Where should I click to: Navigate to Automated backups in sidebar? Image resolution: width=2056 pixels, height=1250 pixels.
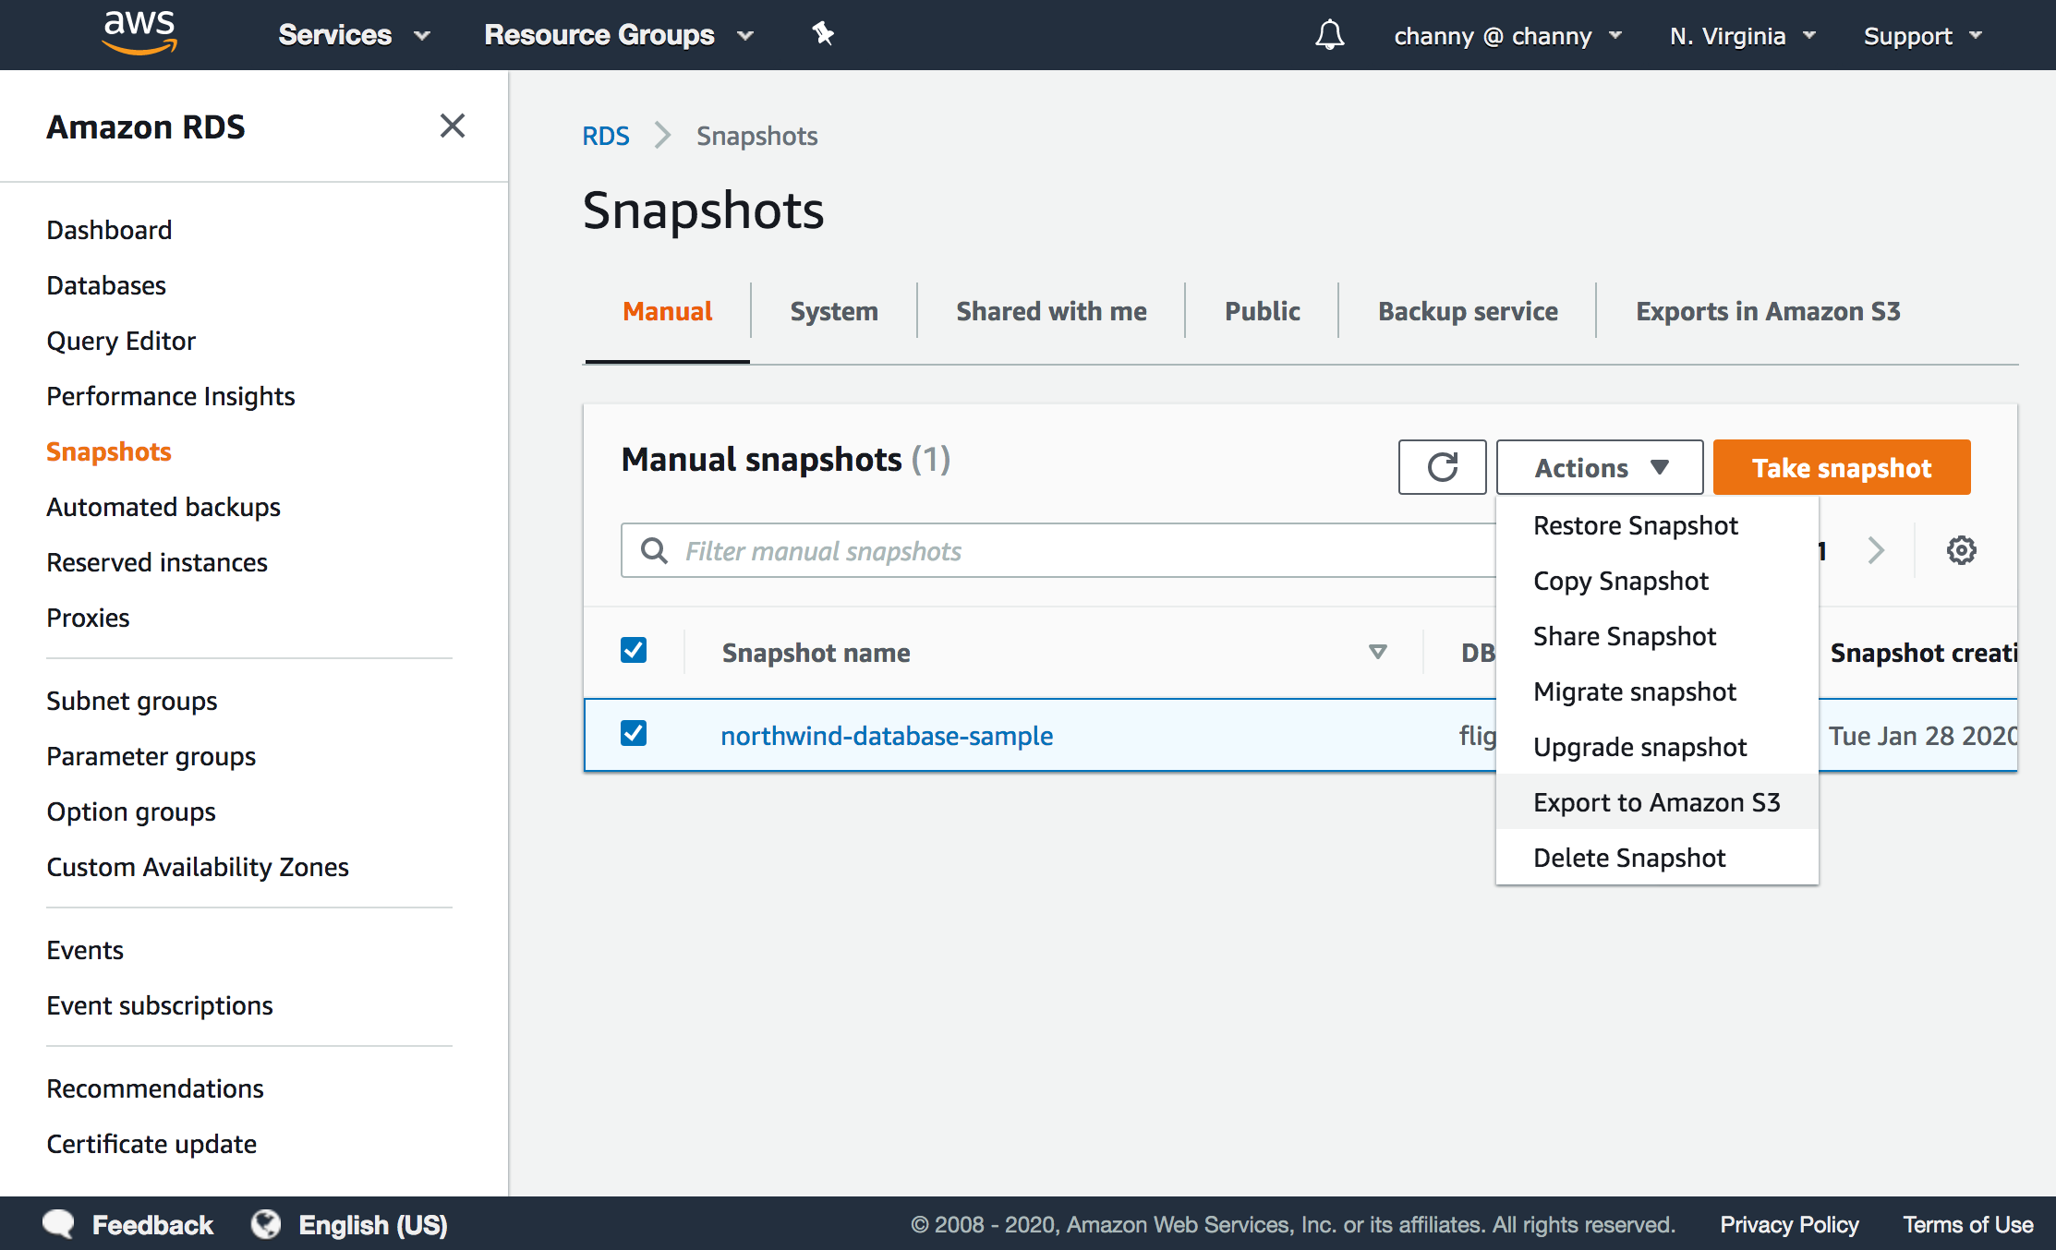tap(163, 507)
